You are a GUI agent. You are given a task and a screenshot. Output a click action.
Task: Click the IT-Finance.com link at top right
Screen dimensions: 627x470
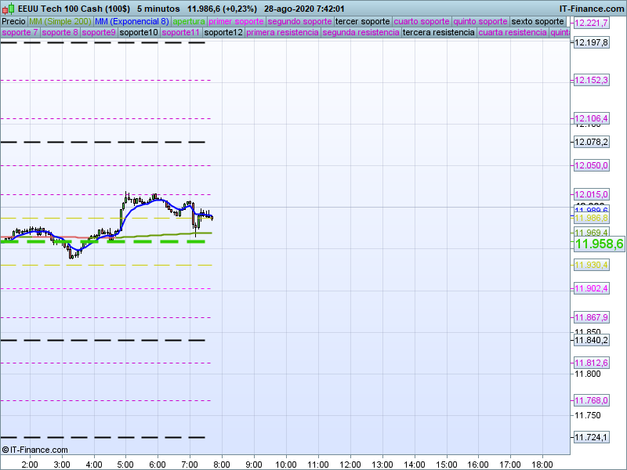click(x=591, y=9)
